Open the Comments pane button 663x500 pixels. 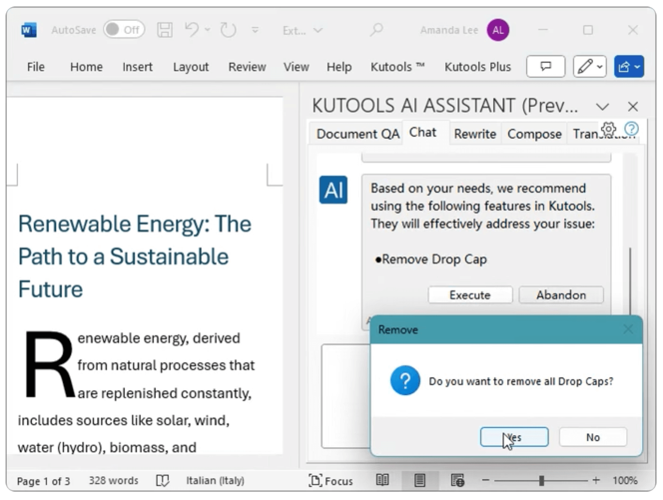(546, 66)
